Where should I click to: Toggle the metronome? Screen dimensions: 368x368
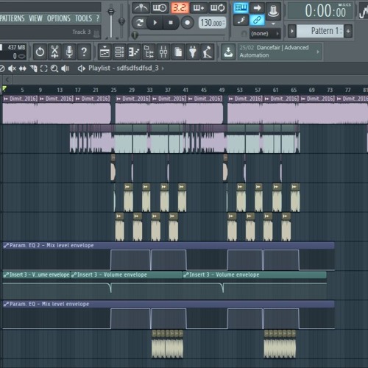click(141, 8)
